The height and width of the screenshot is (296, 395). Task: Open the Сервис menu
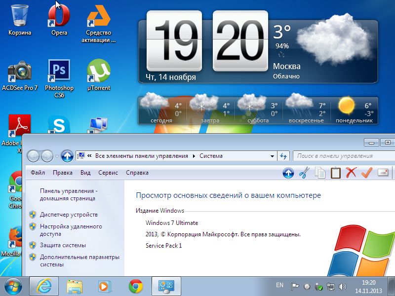tap(108, 173)
